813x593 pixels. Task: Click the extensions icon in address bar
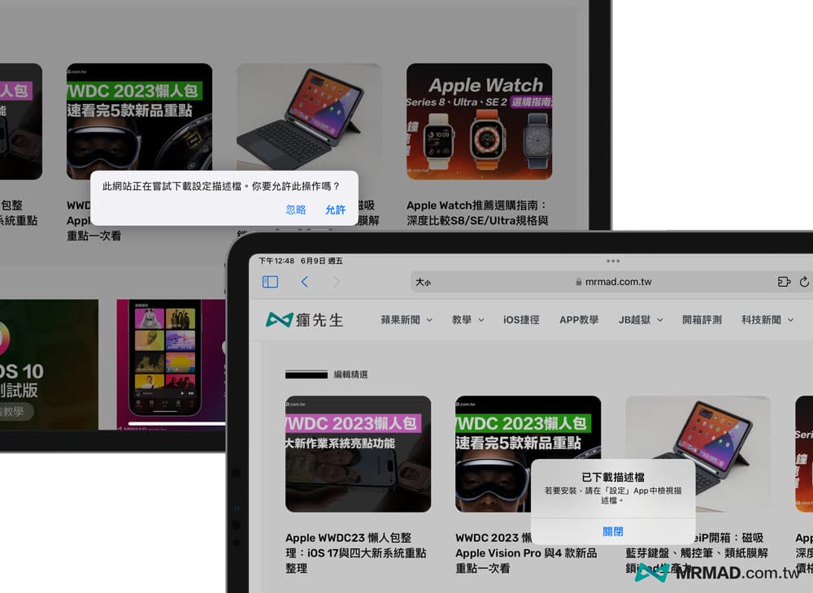point(784,282)
